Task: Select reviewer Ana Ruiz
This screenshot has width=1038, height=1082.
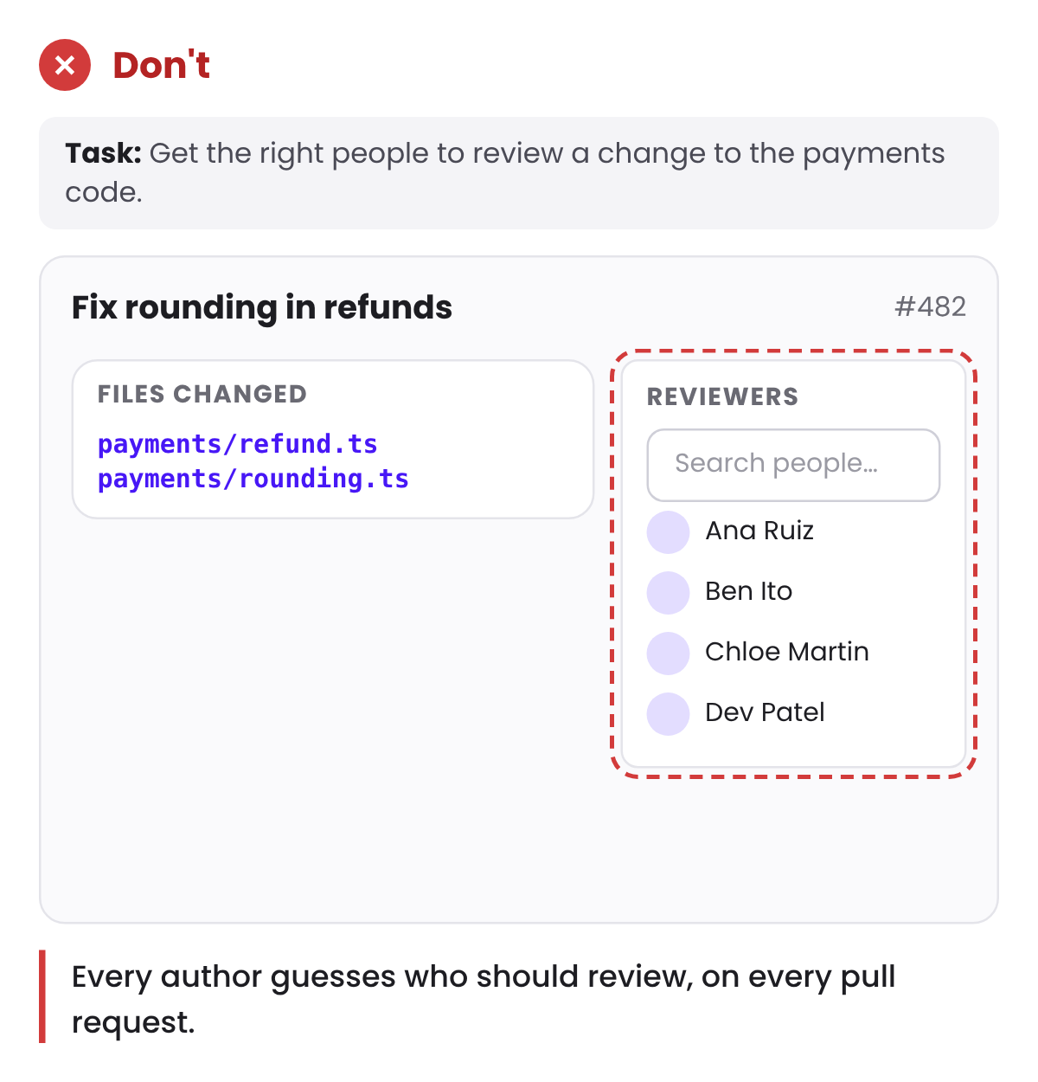Action: point(793,531)
